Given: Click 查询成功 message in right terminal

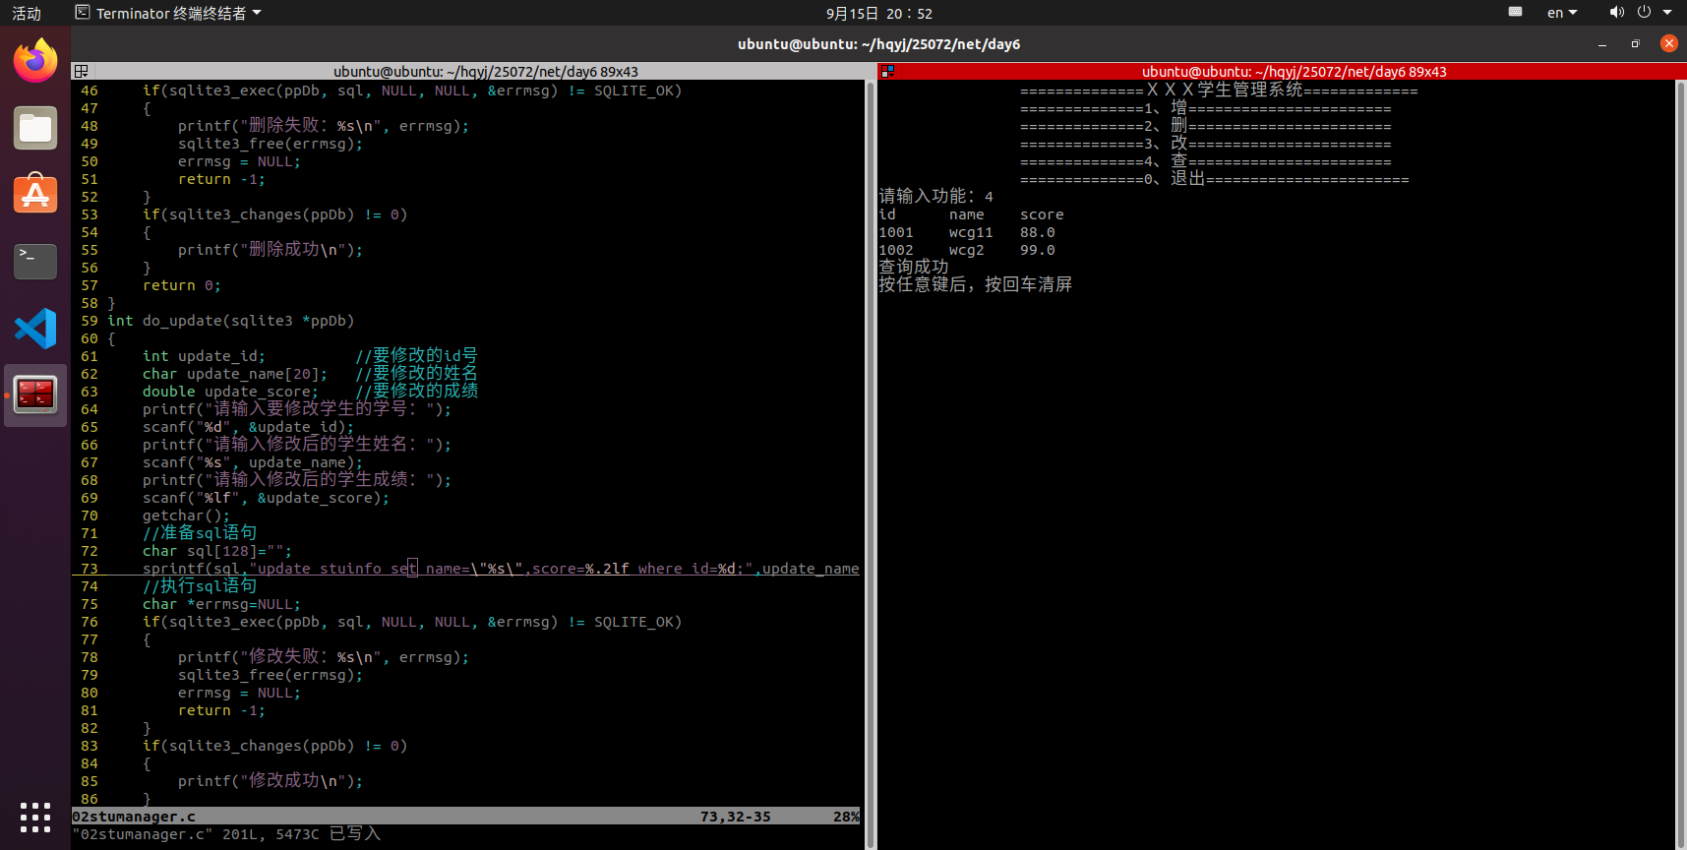Looking at the screenshot, I should coord(914,268).
